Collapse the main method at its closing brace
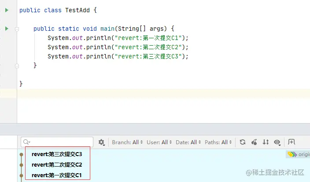 pos(17,66)
